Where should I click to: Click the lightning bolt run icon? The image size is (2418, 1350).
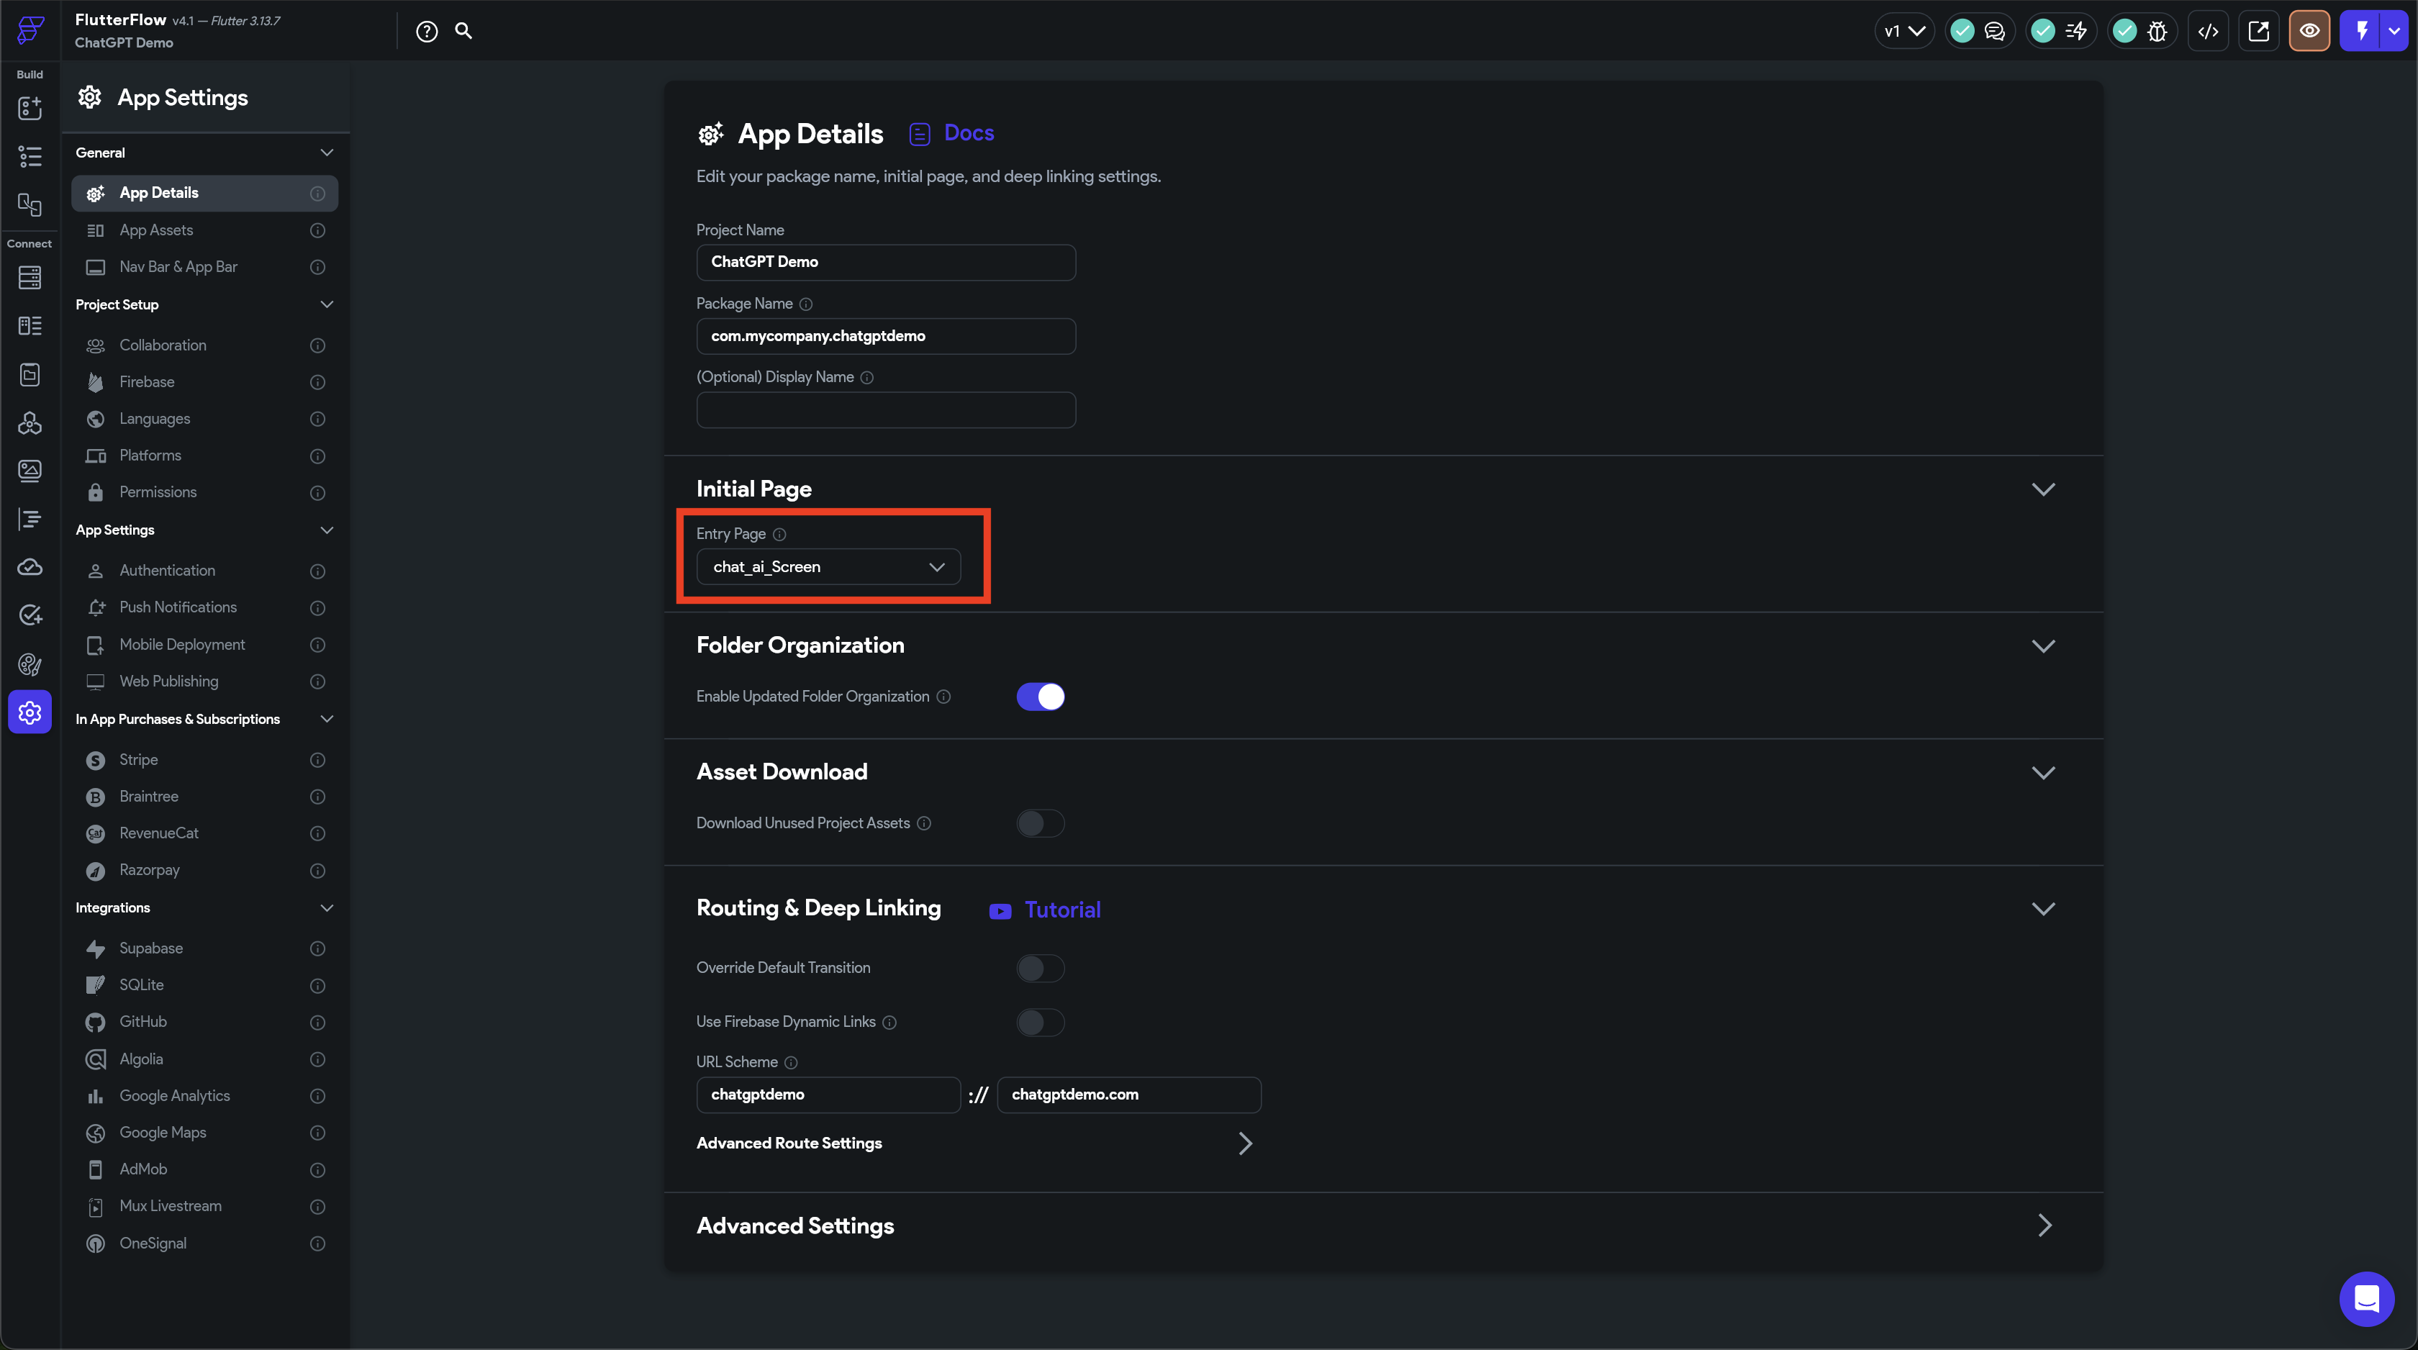click(x=2362, y=31)
